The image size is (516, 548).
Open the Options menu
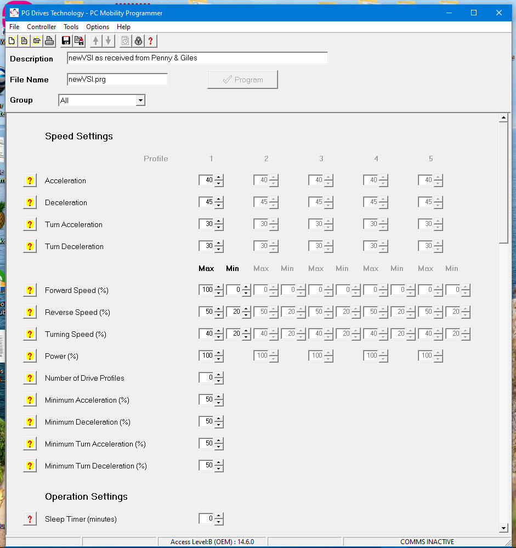(98, 27)
